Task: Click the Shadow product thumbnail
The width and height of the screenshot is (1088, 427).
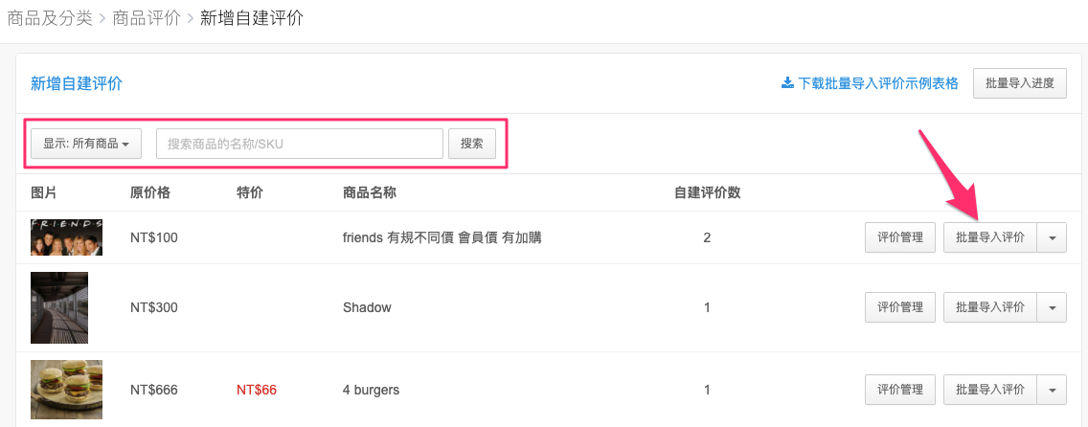Action: click(x=59, y=307)
